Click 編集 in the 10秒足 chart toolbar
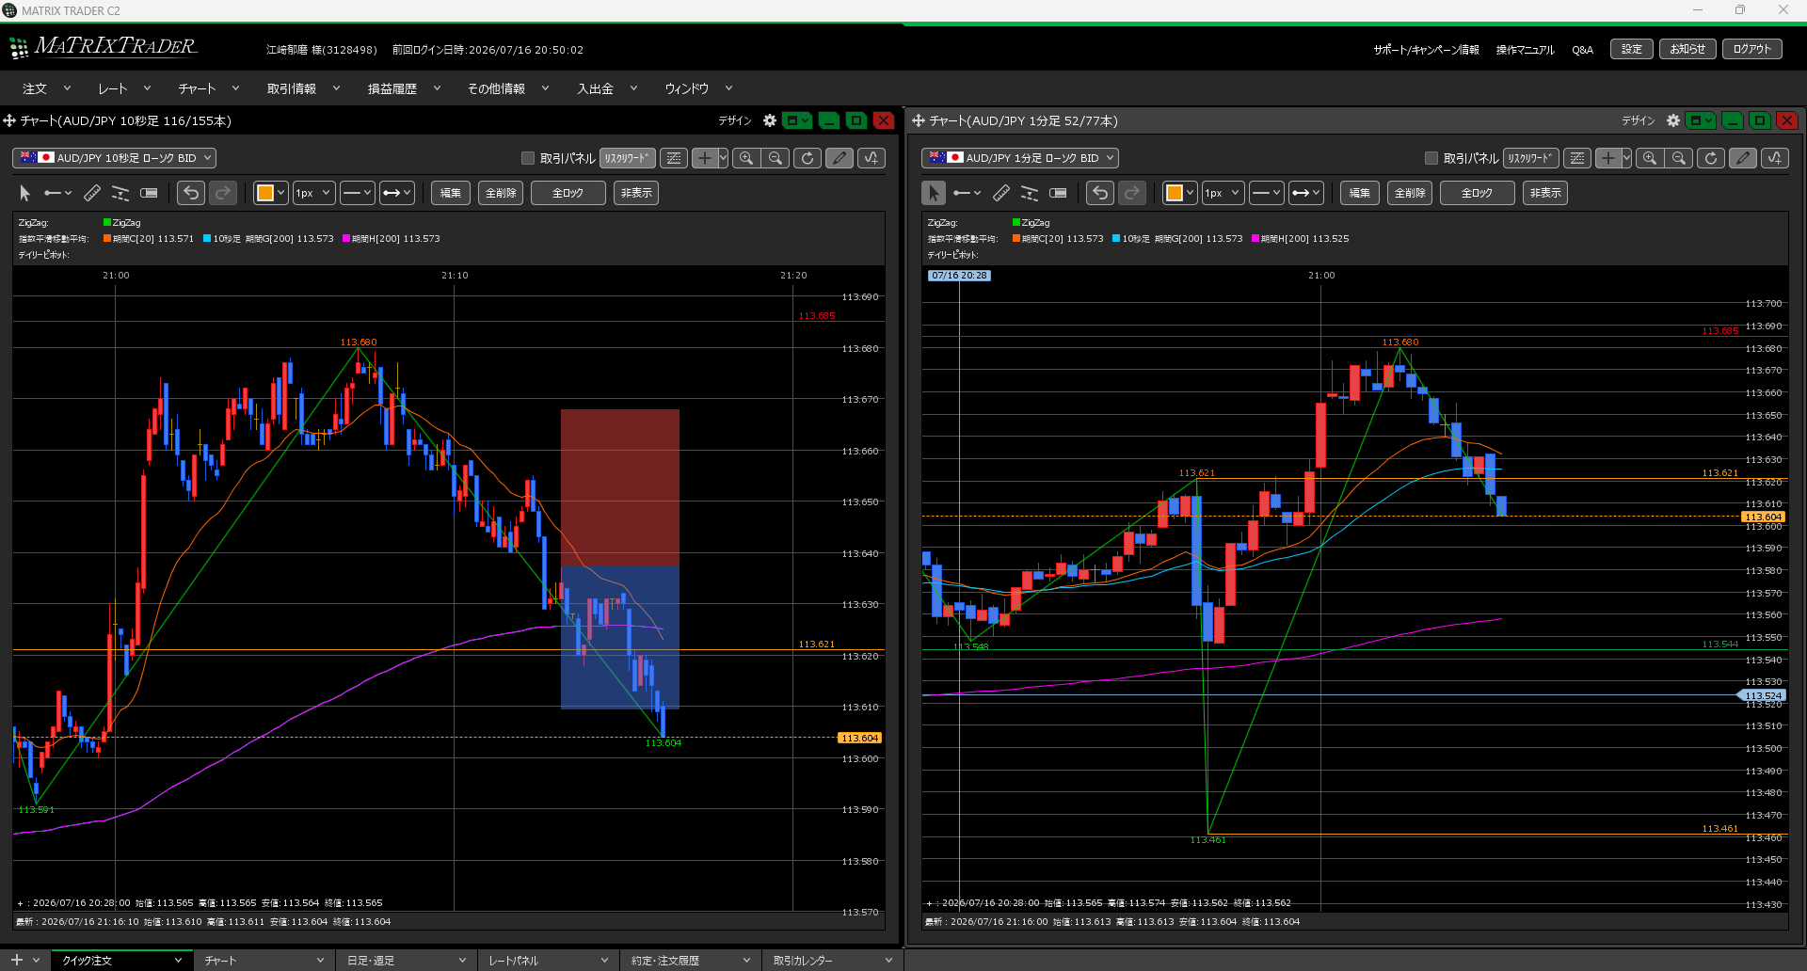The image size is (1807, 971). tap(451, 193)
